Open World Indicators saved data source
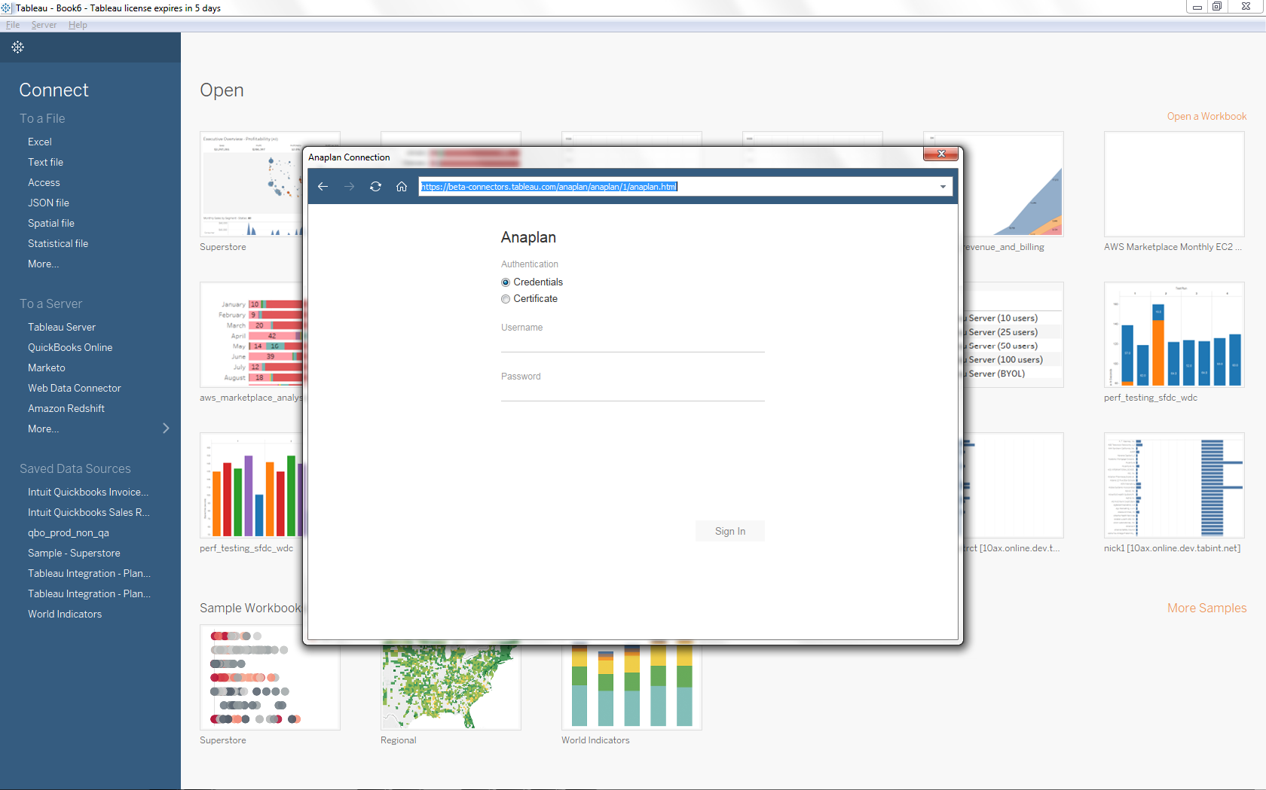Viewport: 1266px width, 790px height. click(x=65, y=614)
